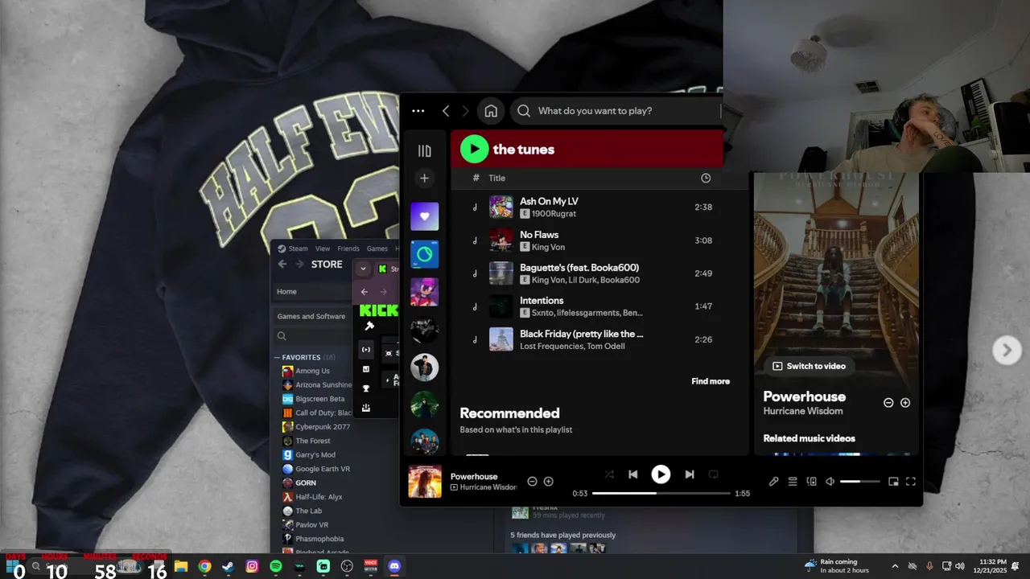
Task: Open the Games and Software dropdown
Action: click(x=314, y=316)
